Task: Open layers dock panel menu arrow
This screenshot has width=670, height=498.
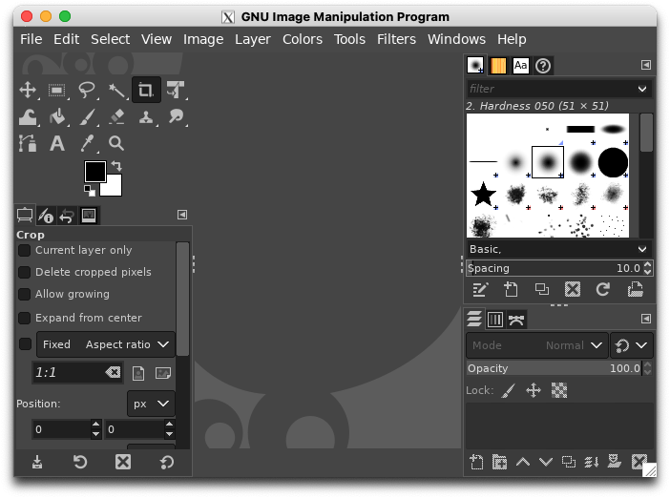Action: tap(646, 319)
